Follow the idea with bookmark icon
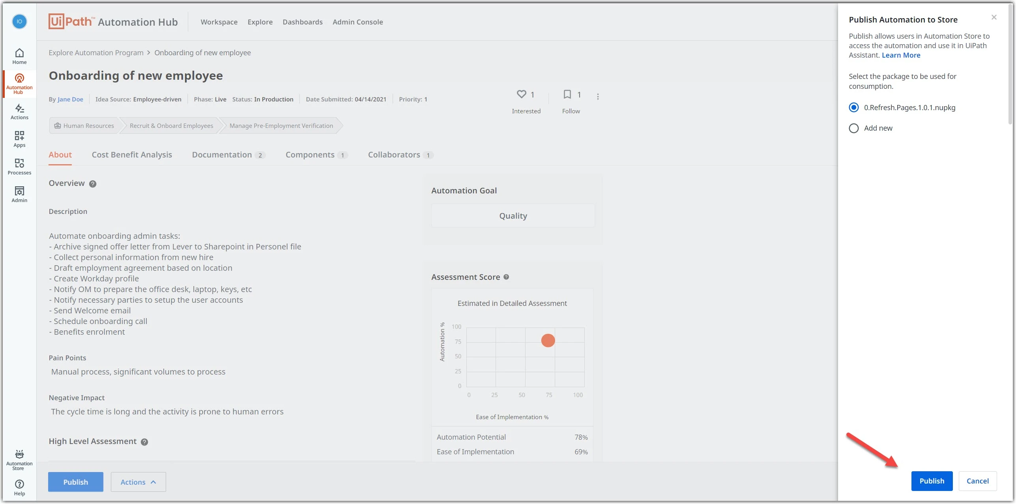Viewport: 1016px width, 504px height. (x=567, y=94)
